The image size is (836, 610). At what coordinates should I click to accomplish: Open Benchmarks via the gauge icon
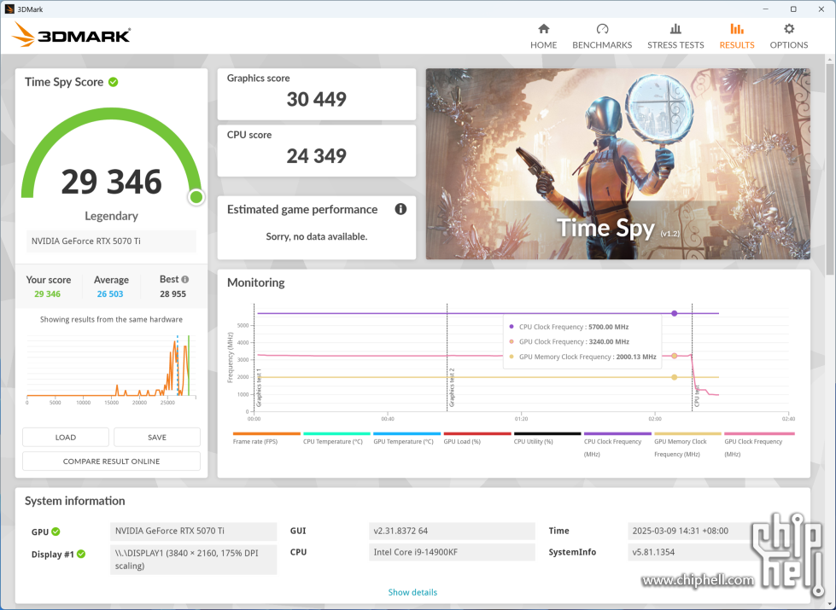pos(602,29)
